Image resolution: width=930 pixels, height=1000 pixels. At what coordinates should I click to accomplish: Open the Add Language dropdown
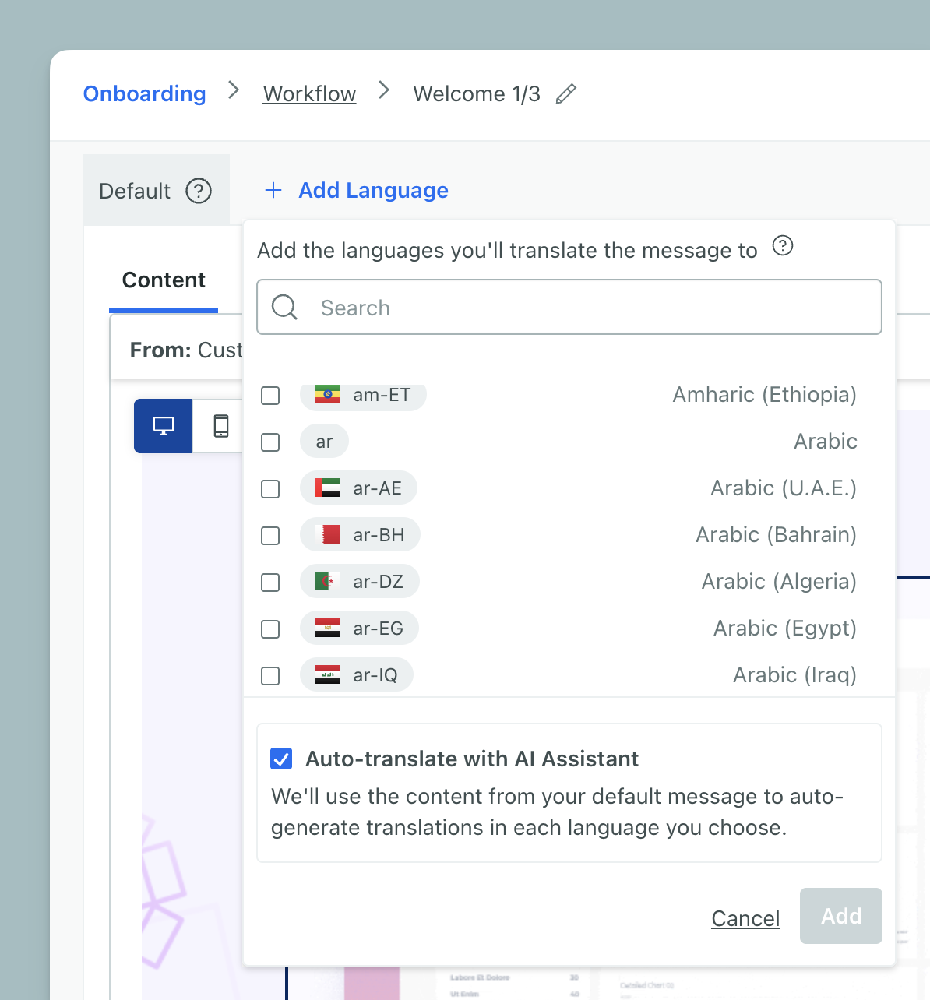click(373, 191)
